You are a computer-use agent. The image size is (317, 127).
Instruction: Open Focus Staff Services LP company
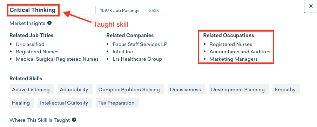[140, 44]
